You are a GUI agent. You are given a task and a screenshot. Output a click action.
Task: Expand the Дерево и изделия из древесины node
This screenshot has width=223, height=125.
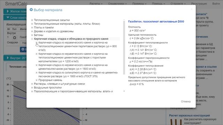click(32, 31)
